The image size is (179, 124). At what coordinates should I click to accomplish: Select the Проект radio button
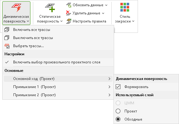pyautogui.click(x=118, y=111)
